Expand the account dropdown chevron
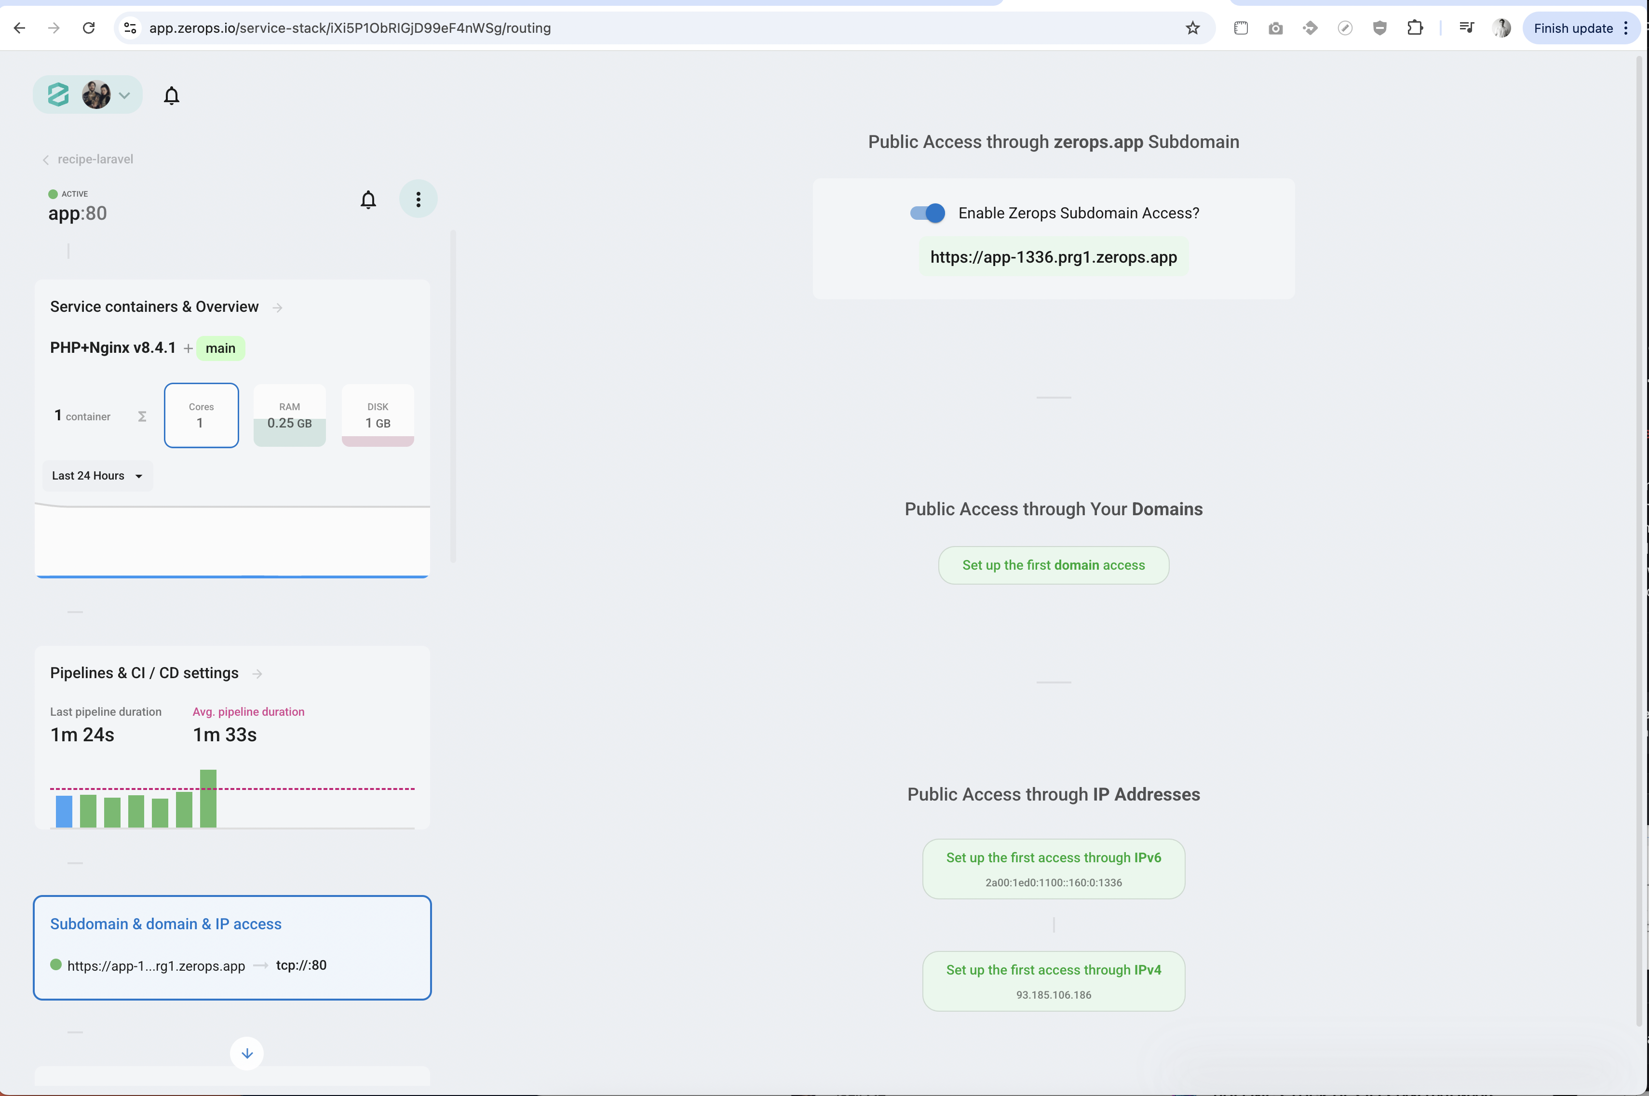This screenshot has width=1649, height=1096. [124, 95]
